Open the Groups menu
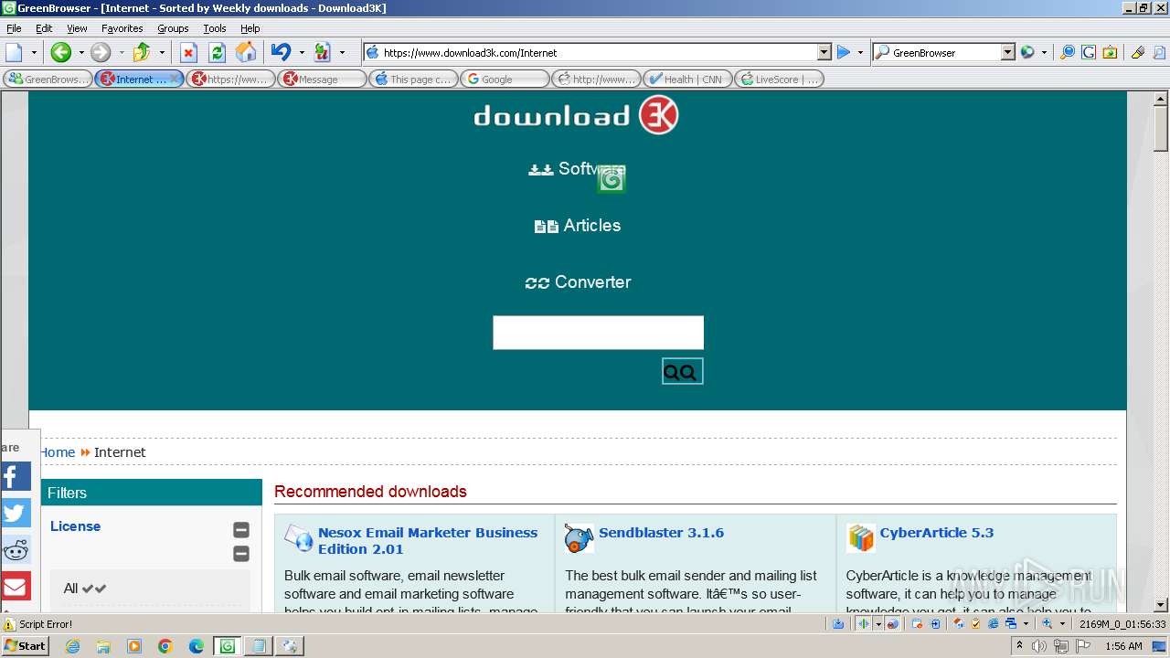 [x=173, y=28]
